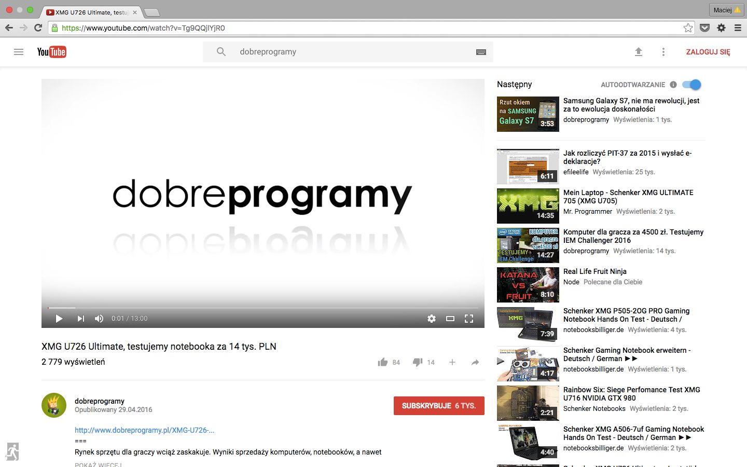Open the efileelife channel name
The height and width of the screenshot is (467, 747).
[x=576, y=172]
